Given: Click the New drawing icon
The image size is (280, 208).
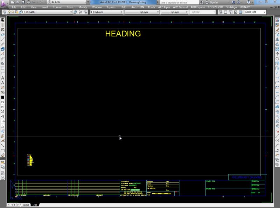Looking at the screenshot, I should 13,2.
